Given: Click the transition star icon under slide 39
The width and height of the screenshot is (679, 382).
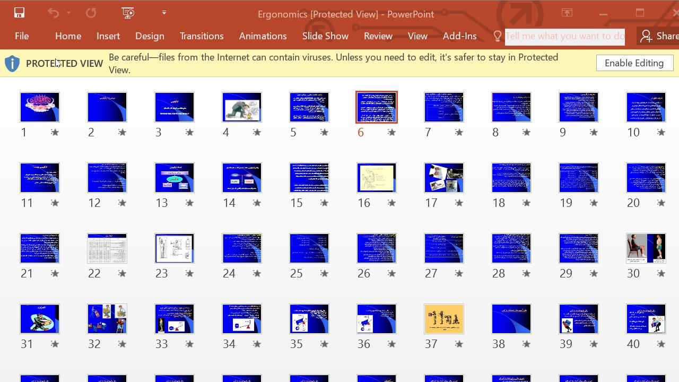Looking at the screenshot, I should click(x=594, y=344).
